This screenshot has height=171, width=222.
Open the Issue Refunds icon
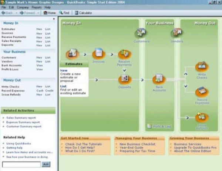202,117
